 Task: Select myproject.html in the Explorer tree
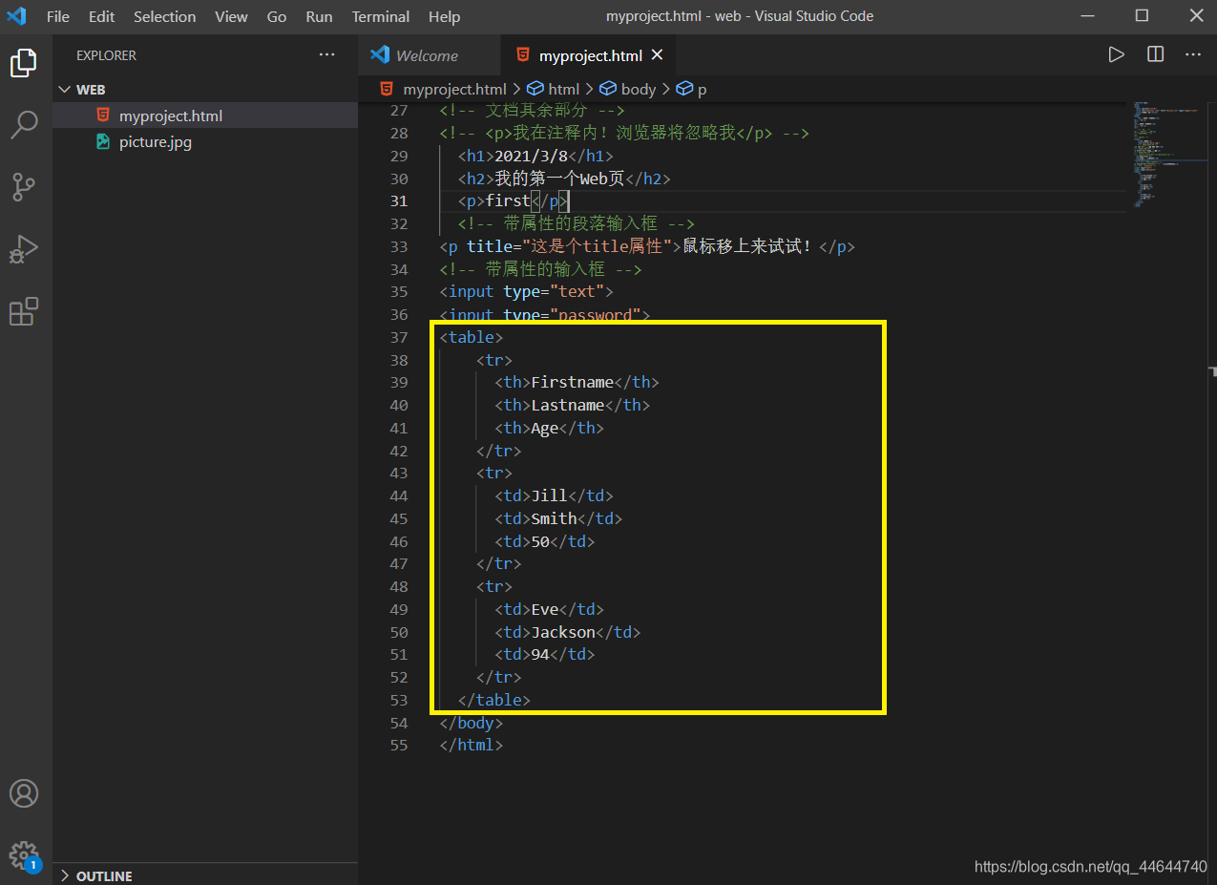point(205,116)
